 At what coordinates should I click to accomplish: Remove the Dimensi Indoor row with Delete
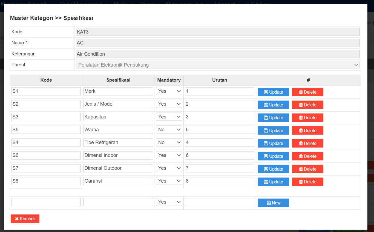click(307, 156)
